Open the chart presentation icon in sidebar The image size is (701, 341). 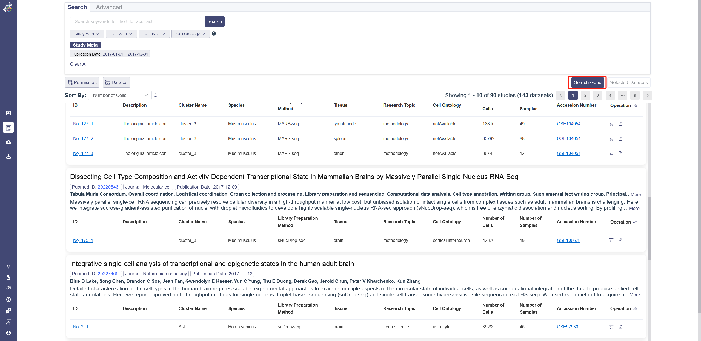(8, 113)
